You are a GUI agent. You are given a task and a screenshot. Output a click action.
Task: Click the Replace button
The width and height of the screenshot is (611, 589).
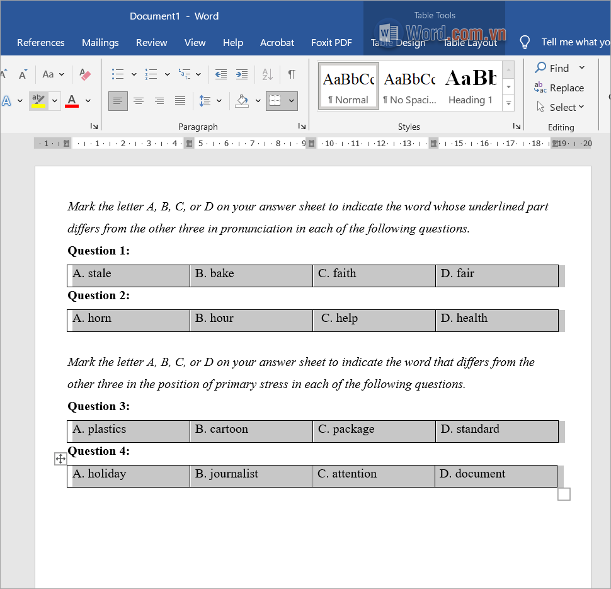tap(559, 88)
